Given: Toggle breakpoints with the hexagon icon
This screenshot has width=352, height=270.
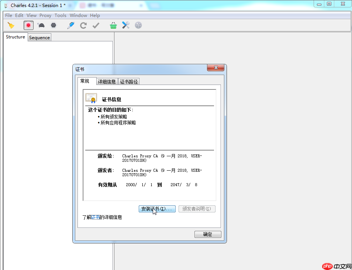Looking at the screenshot, I should [53, 25].
